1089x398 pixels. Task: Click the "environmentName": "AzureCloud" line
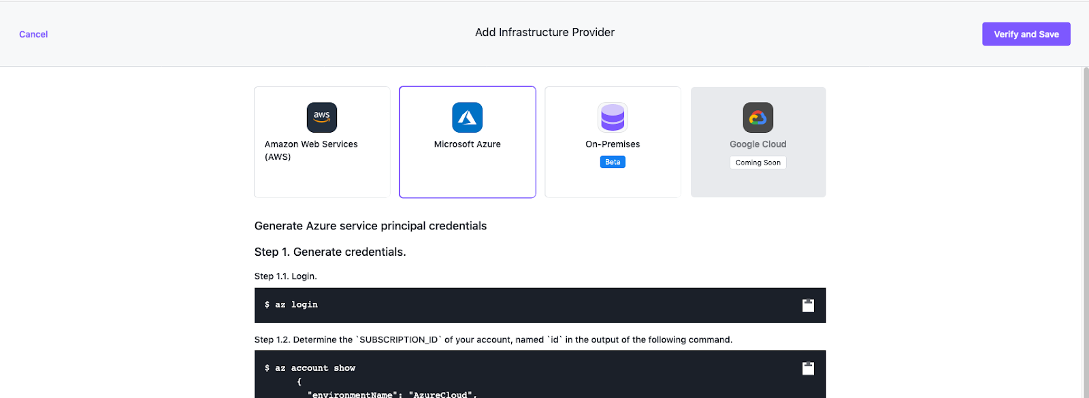[x=392, y=394]
